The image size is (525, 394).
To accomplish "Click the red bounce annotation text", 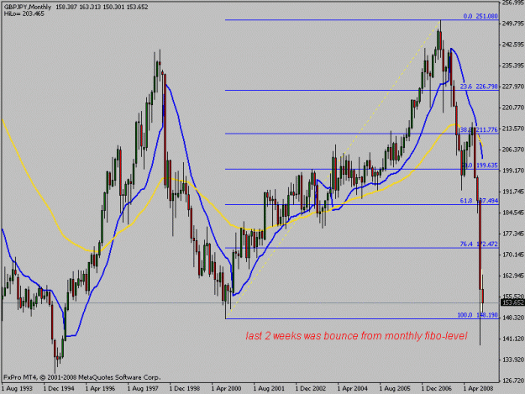I will pyautogui.click(x=356, y=336).
